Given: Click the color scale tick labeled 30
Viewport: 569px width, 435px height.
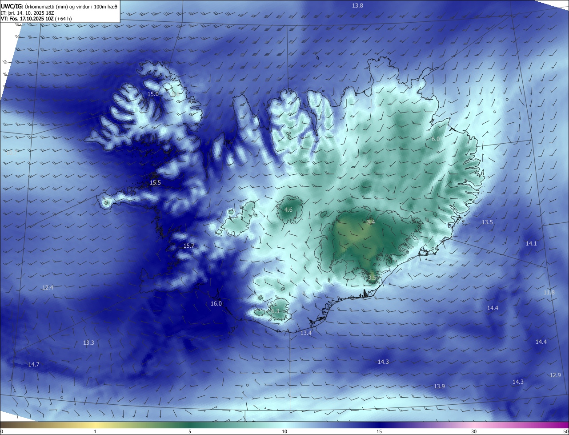Looking at the screenshot, I should point(474,431).
